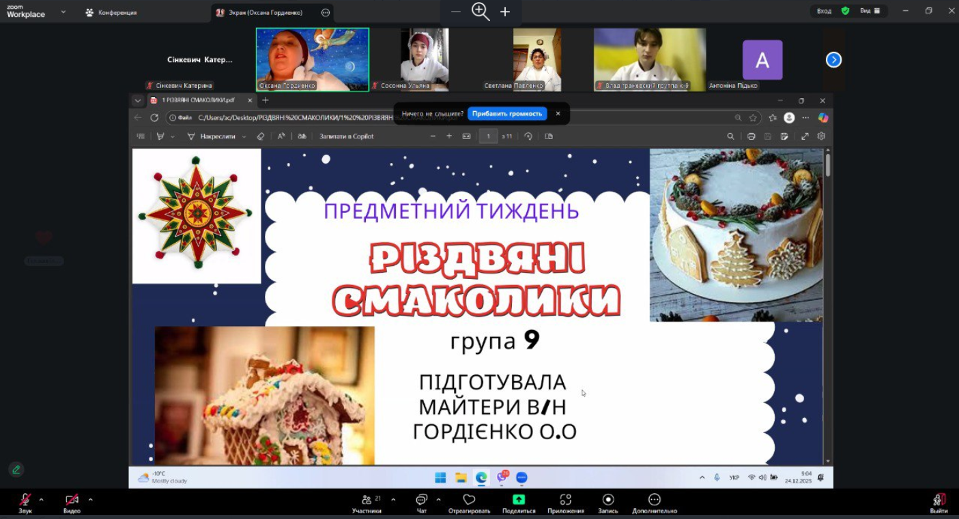Expand the Zoom Workplace dropdown chevron
This screenshot has width=959, height=519.
(63, 12)
